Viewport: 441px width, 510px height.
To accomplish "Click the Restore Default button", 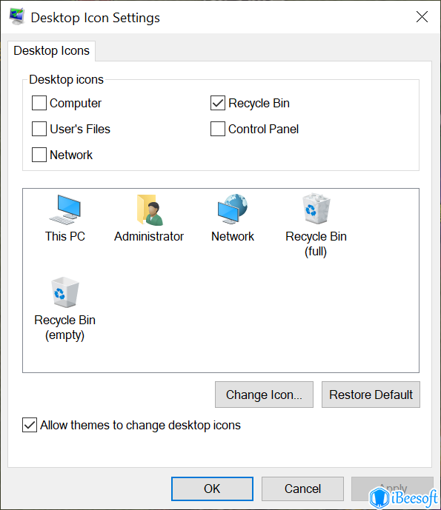I will [x=371, y=395].
